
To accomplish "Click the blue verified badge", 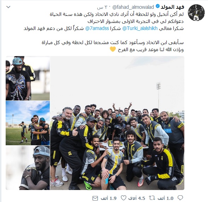I will coord(158,7).
